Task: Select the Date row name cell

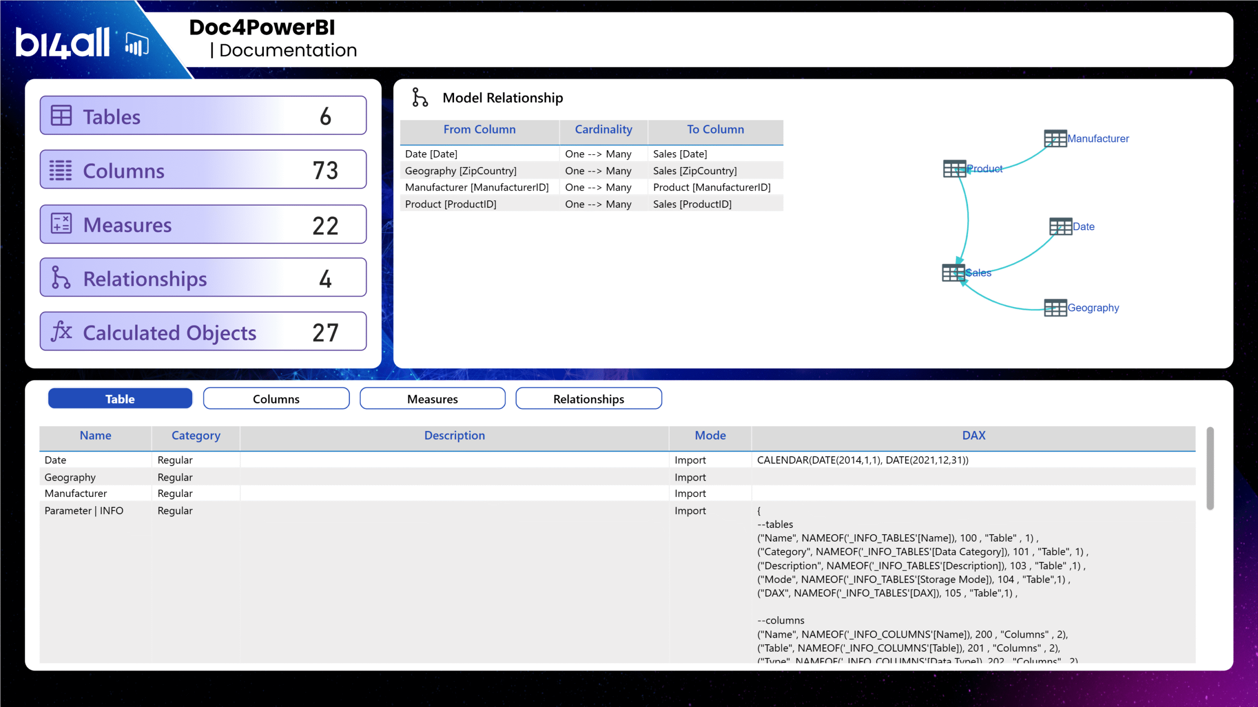Action: click(95, 460)
